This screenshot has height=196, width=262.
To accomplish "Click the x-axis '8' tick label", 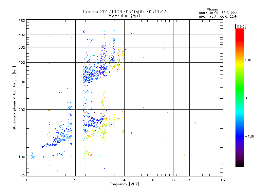I will click(174, 180).
